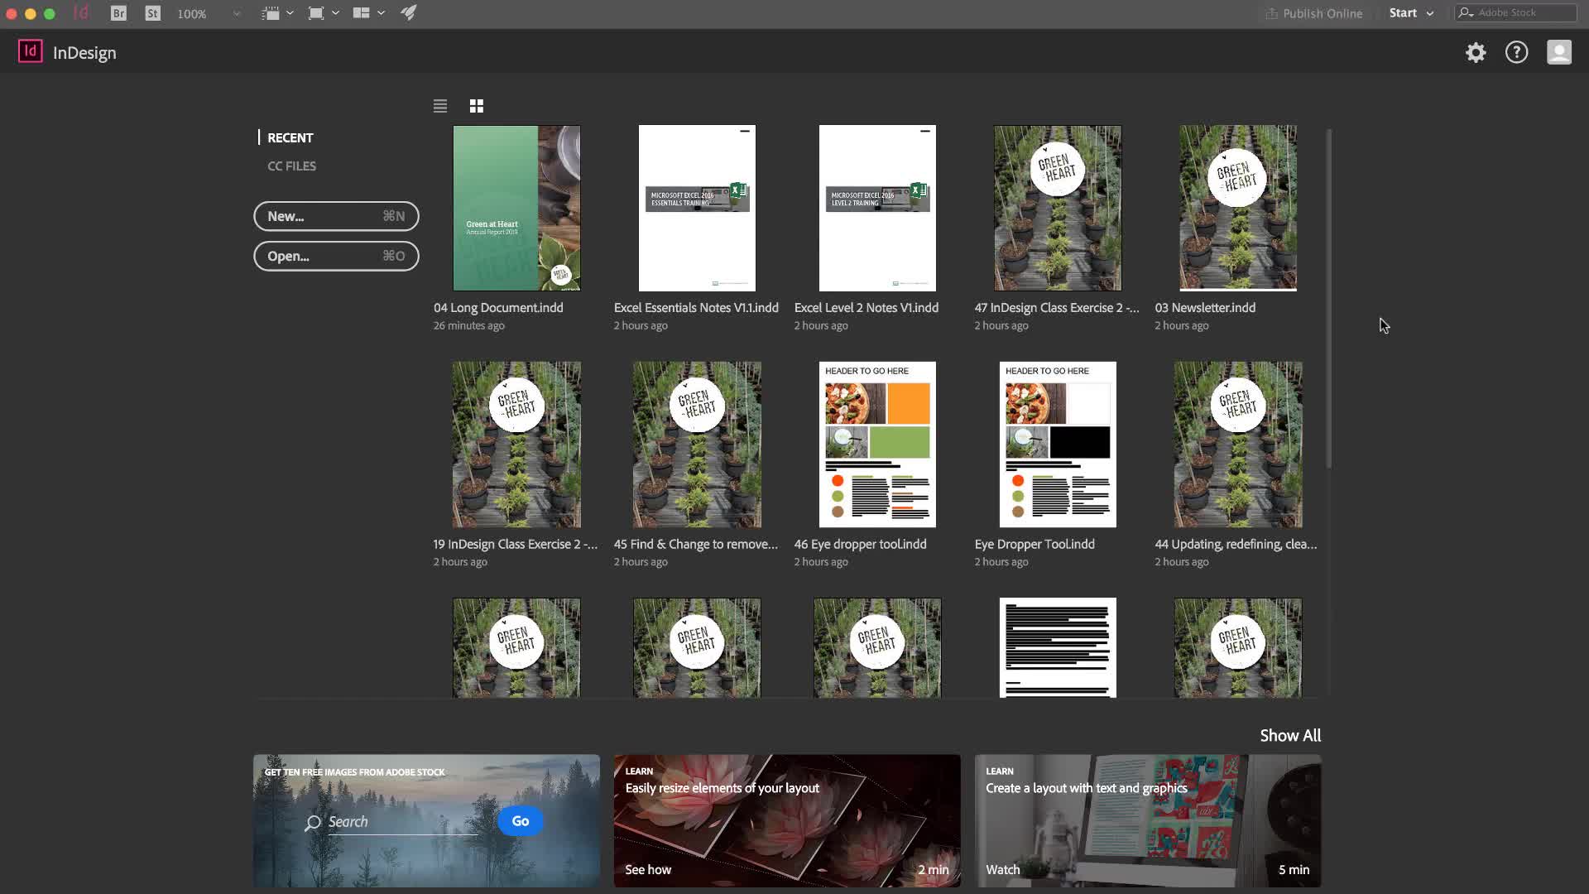Image resolution: width=1589 pixels, height=894 pixels.
Task: Click the Open... document button
Action: pos(336,256)
